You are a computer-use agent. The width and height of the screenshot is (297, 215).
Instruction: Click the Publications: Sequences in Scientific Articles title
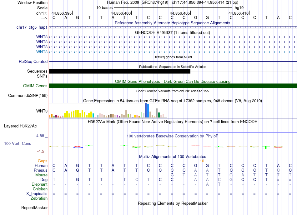(x=173, y=67)
